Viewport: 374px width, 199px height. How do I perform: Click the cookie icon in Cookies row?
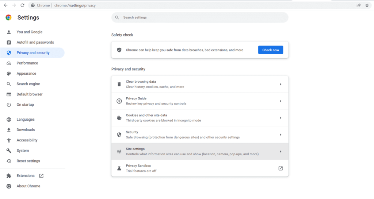pos(119,118)
